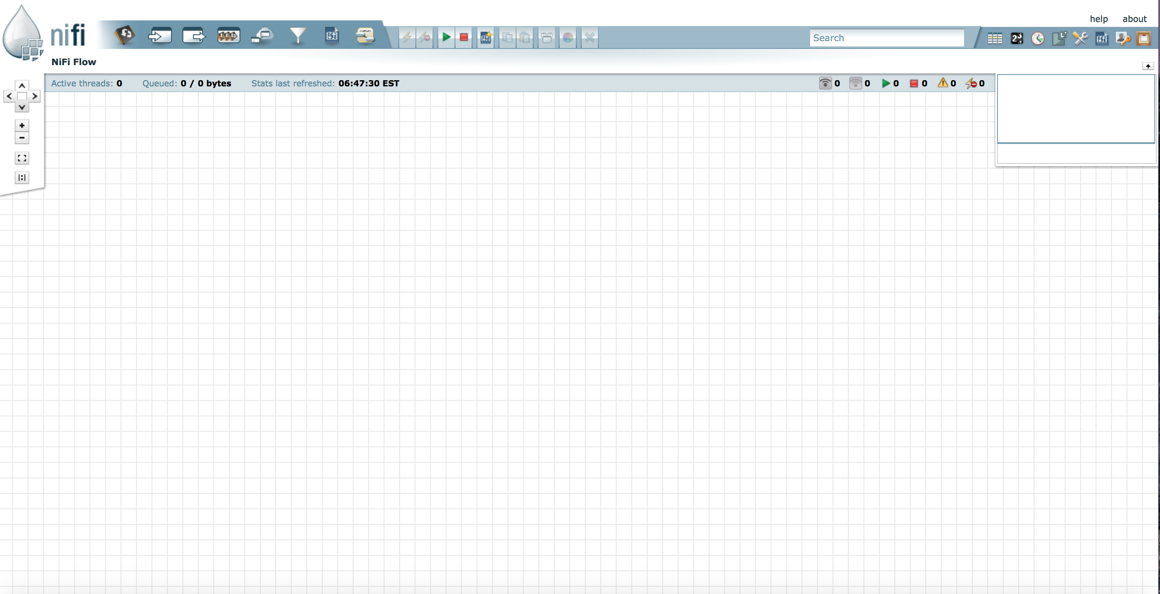Collapse the birdseye outline panel arrow
Viewport: 1160px width, 594px height.
(1148, 66)
